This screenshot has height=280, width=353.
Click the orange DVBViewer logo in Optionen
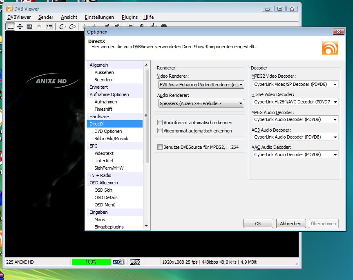(x=330, y=48)
